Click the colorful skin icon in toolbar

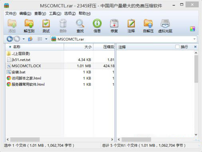pyautogui.click(x=192, y=29)
